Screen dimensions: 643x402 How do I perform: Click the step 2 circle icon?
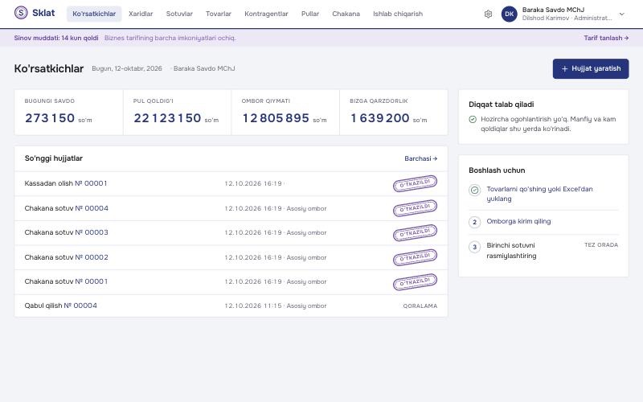coord(474,222)
